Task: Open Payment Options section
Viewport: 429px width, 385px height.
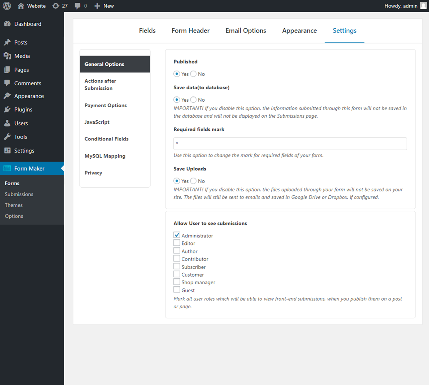Action: click(115, 105)
